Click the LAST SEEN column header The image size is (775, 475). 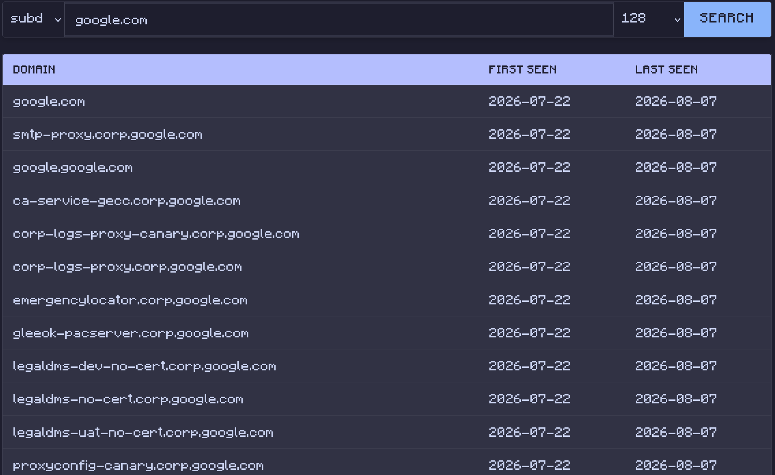[x=666, y=70]
